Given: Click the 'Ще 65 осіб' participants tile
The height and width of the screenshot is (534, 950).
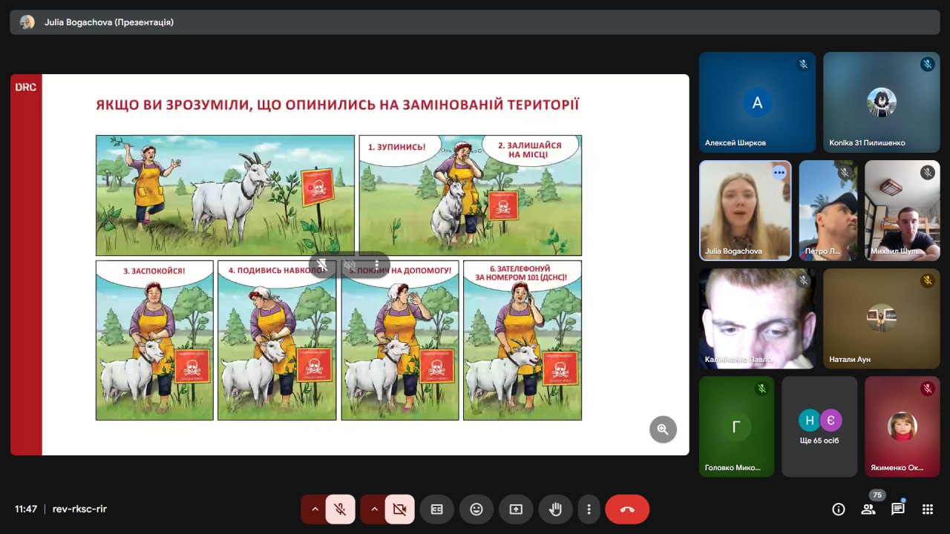Looking at the screenshot, I should pyautogui.click(x=819, y=426).
